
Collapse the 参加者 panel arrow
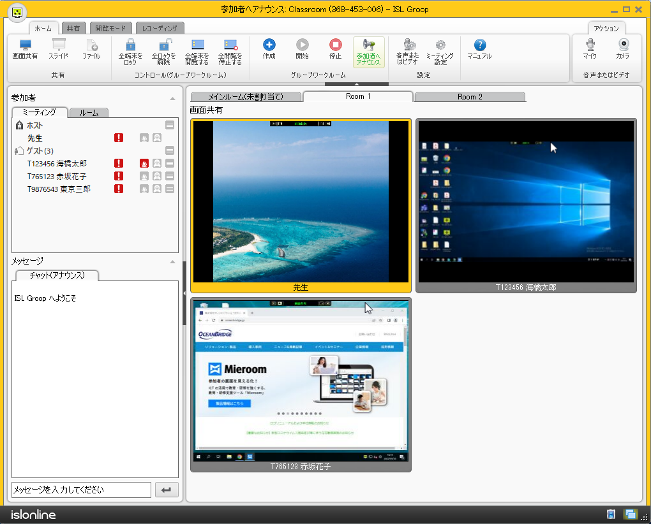[x=172, y=98]
